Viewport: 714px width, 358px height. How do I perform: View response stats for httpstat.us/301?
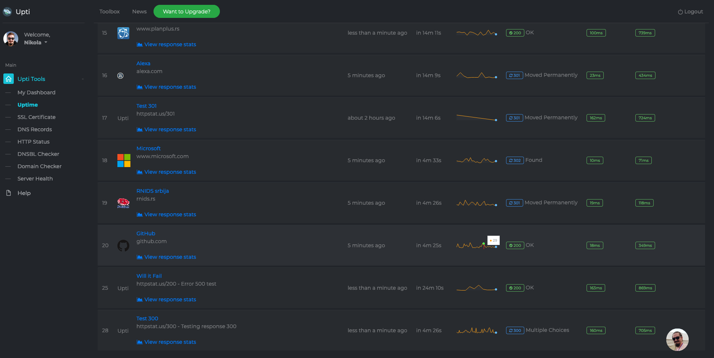pyautogui.click(x=166, y=129)
